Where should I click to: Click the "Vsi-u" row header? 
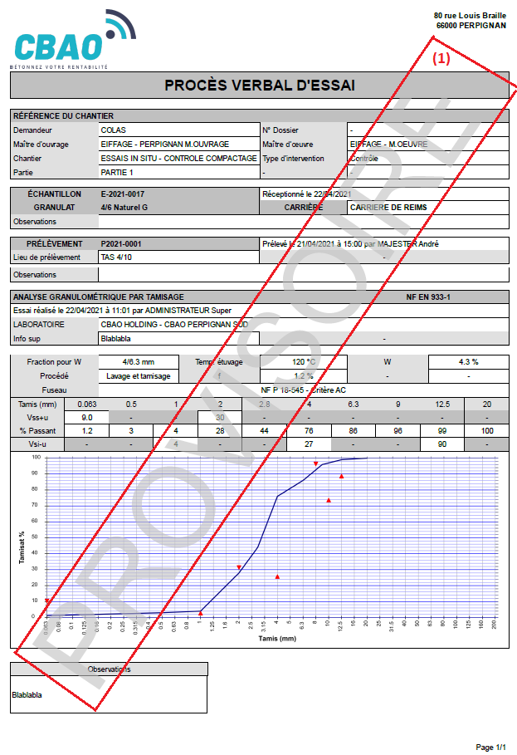[37, 444]
